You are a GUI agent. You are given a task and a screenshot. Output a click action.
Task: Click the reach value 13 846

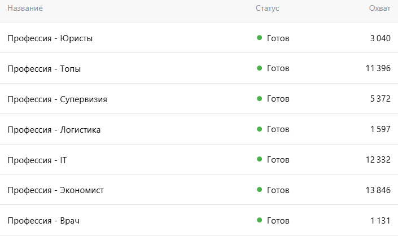[x=378, y=190]
